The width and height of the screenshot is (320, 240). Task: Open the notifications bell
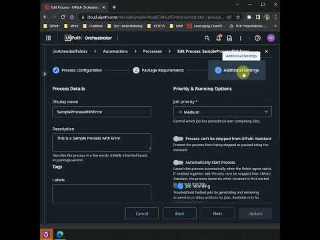click(x=219, y=38)
